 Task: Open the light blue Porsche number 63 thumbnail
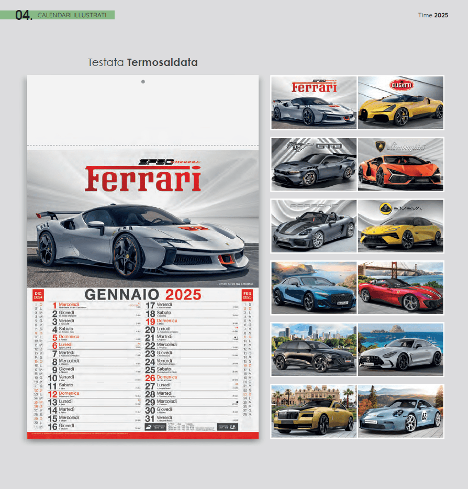[x=400, y=412]
